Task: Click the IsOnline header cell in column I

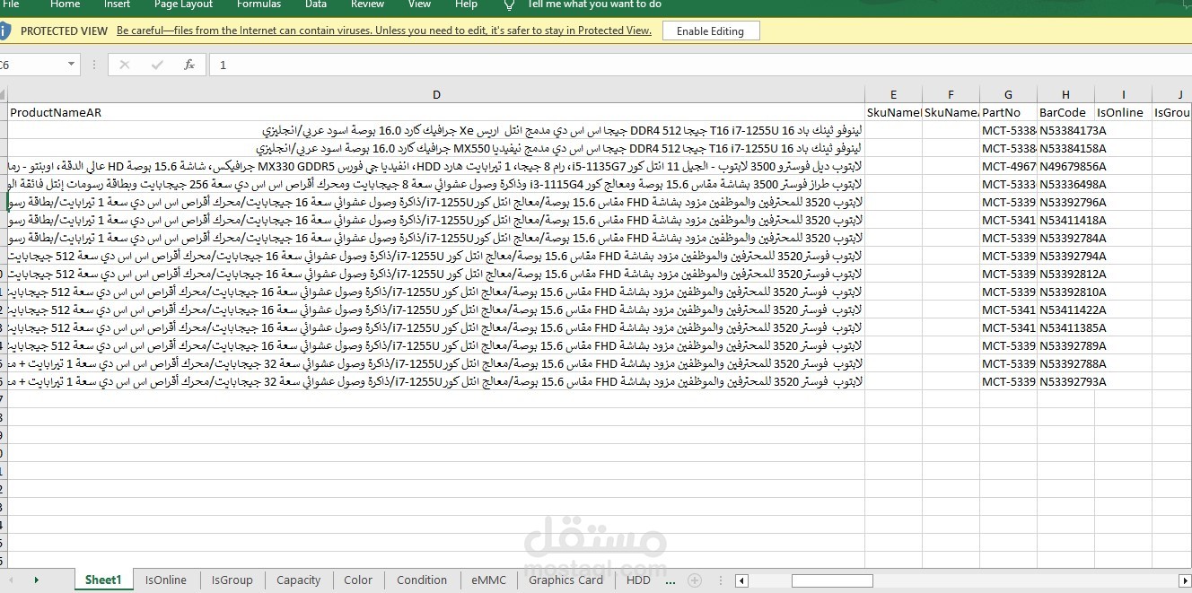Action: pos(1124,112)
